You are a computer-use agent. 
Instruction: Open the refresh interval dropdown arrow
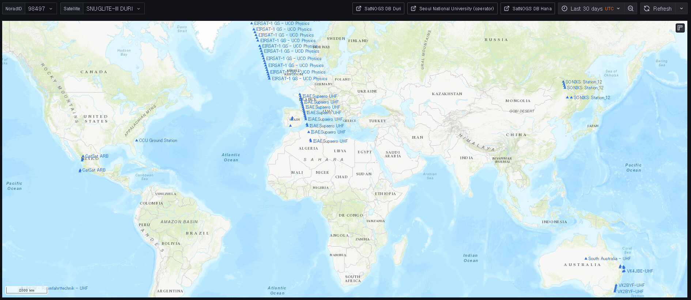681,8
